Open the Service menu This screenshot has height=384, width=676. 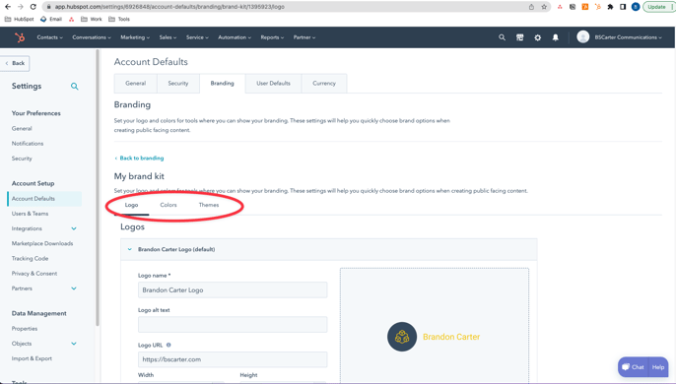click(197, 37)
